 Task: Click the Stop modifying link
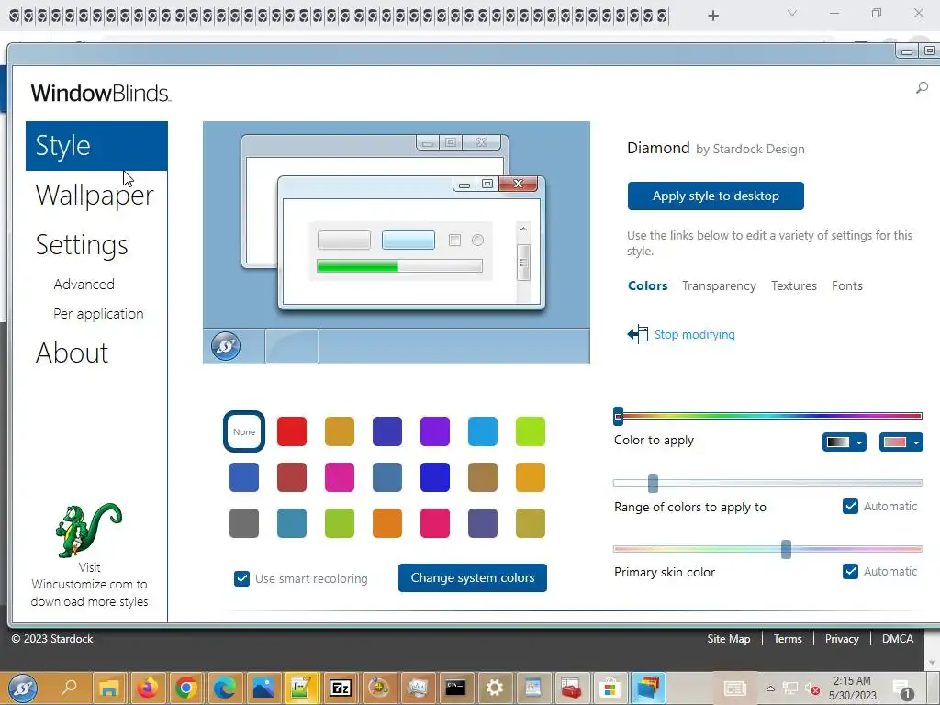[694, 334]
